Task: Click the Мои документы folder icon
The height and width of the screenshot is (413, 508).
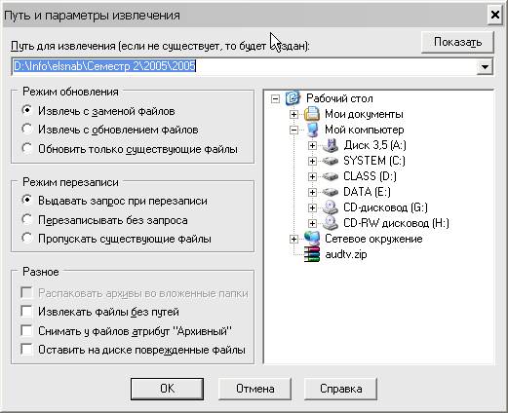Action: click(312, 114)
